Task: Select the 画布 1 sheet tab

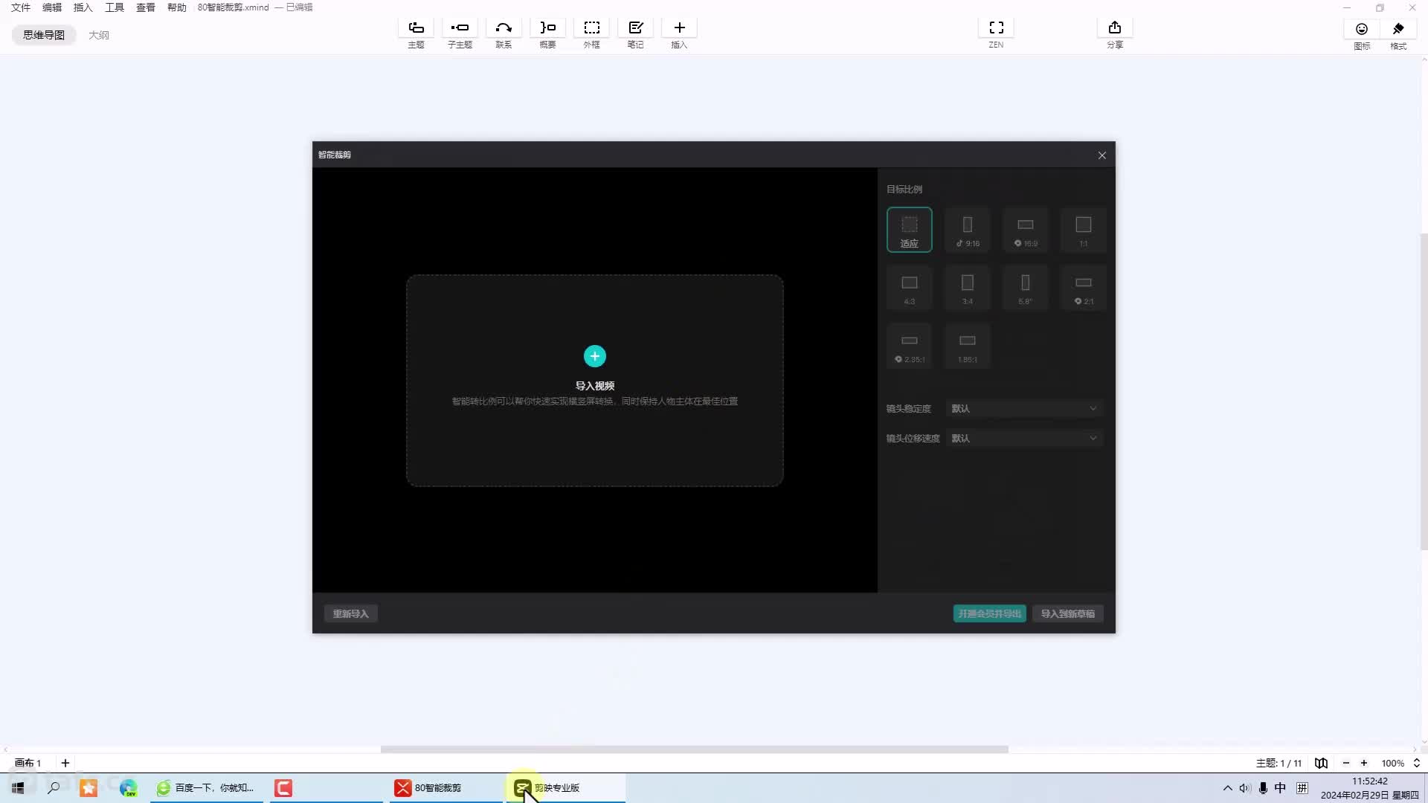Action: tap(28, 763)
